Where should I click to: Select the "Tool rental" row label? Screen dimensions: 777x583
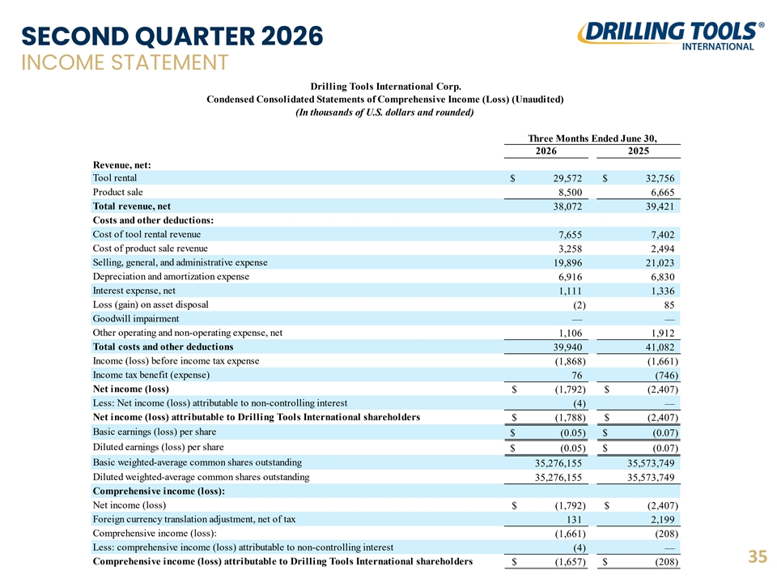tap(114, 178)
